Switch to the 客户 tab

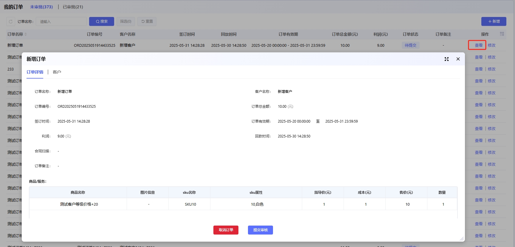pyautogui.click(x=57, y=72)
